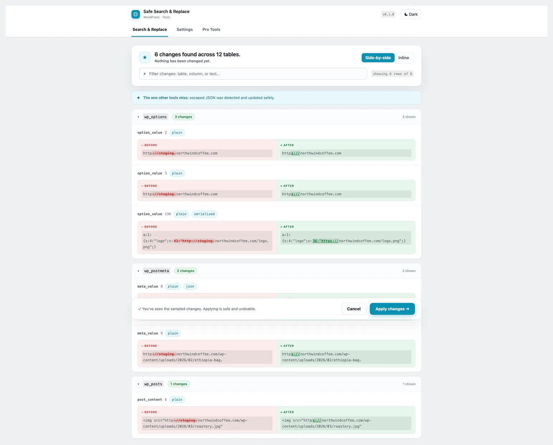
Task: Switch to Inline diff view
Action: coord(404,58)
